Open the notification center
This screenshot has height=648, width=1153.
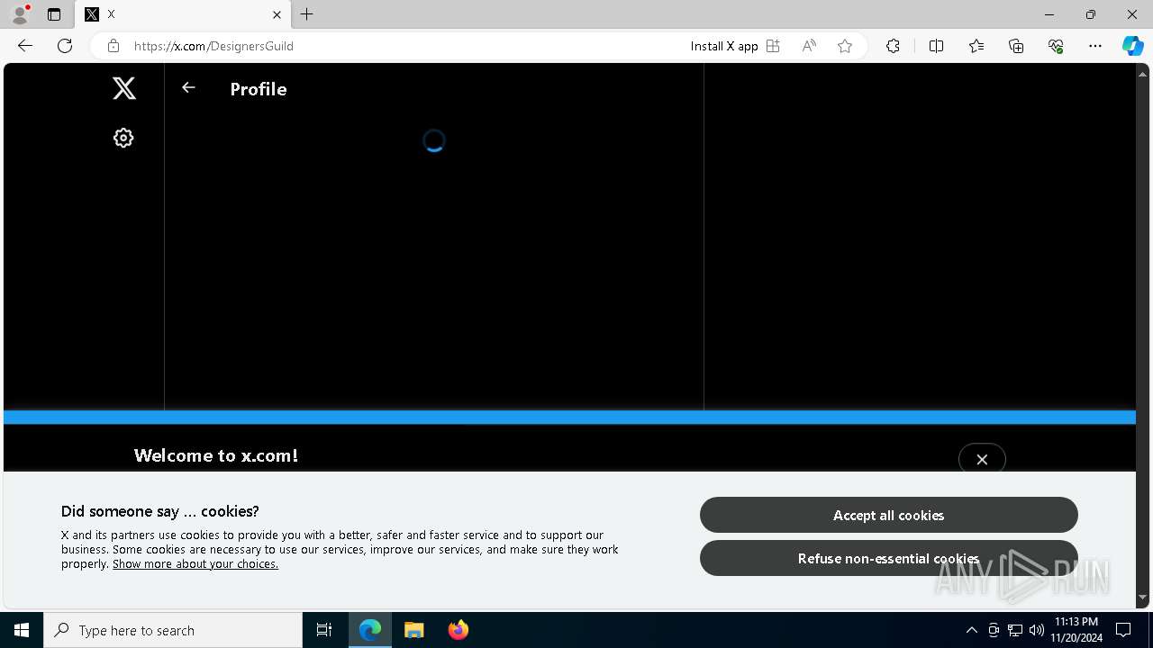point(1123,630)
